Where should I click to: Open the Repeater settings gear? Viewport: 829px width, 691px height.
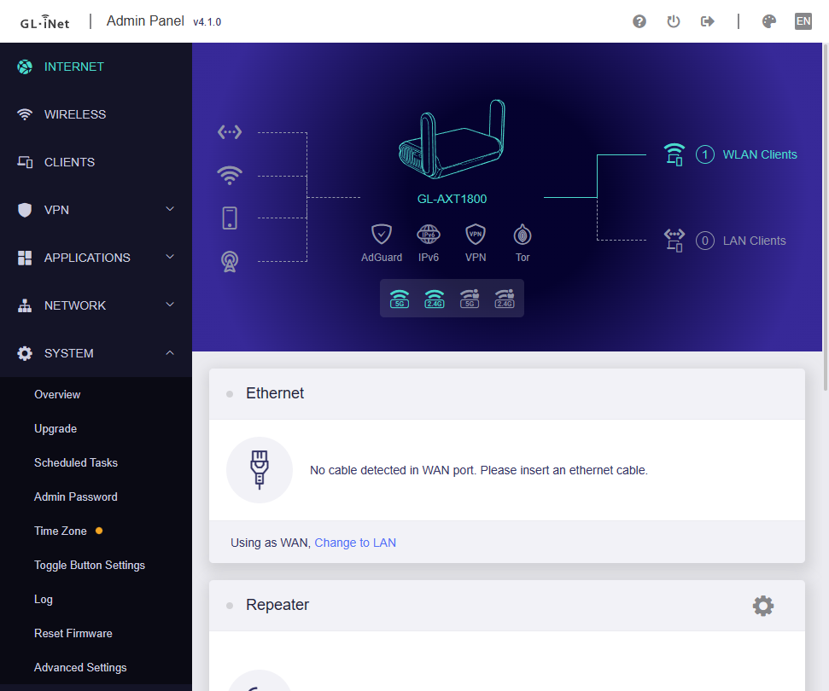(x=763, y=606)
